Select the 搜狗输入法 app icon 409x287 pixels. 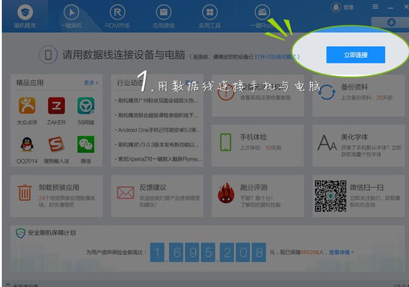click(x=56, y=144)
